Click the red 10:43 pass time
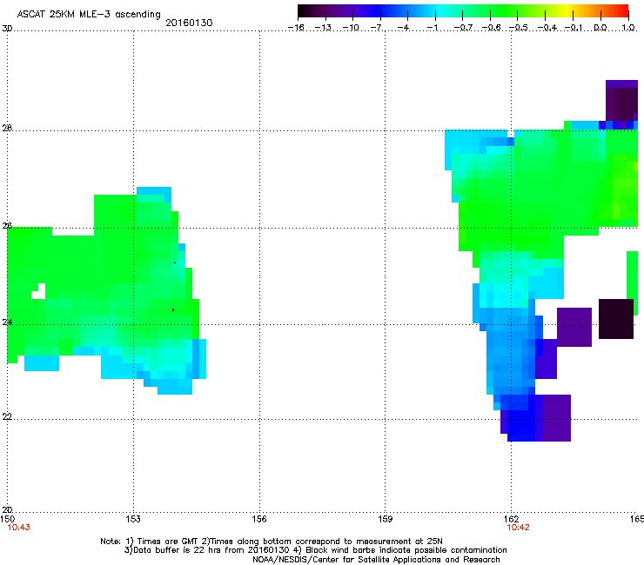Viewport: 644px width, 565px height. (19, 528)
